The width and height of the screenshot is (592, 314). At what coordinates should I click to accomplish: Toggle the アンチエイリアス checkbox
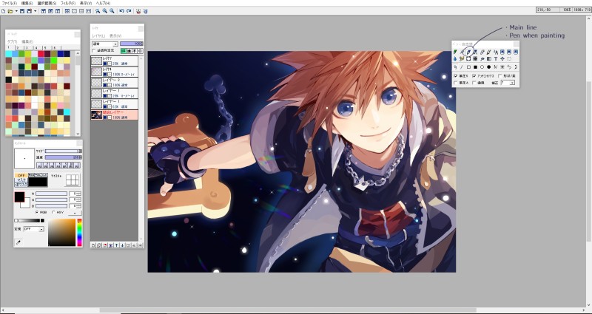coord(474,76)
